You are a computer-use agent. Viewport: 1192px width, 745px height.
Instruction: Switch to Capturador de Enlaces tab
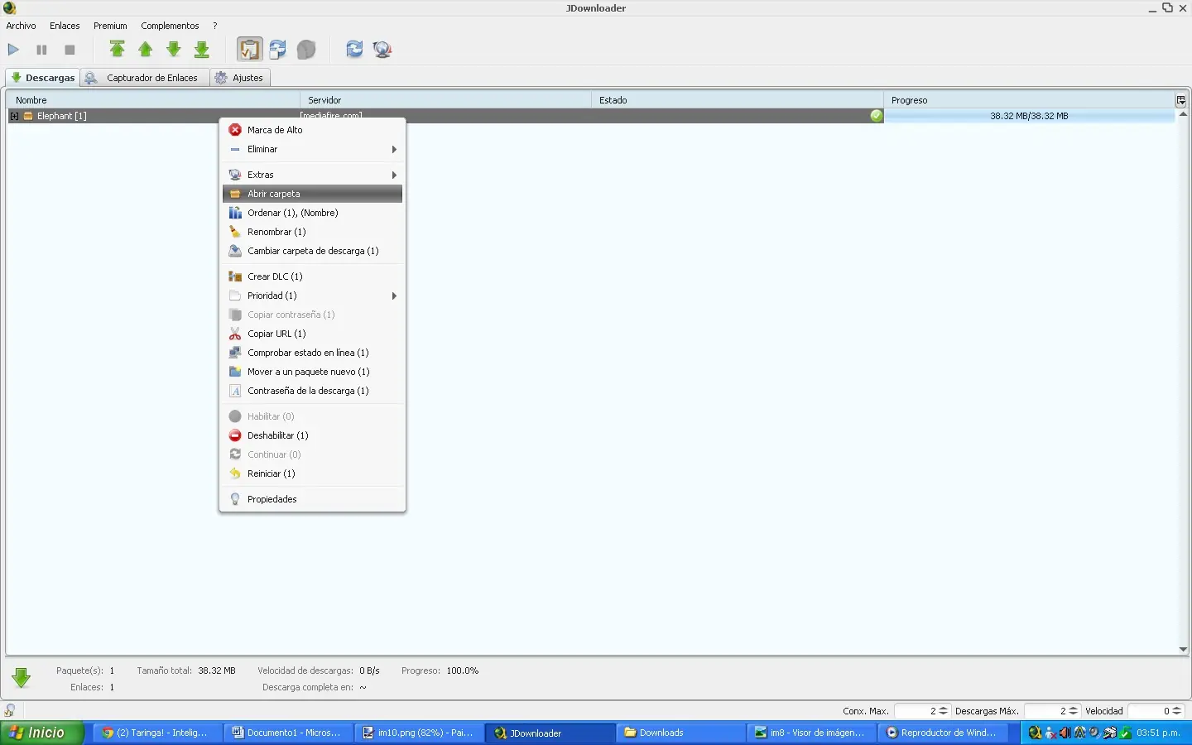[145, 78]
